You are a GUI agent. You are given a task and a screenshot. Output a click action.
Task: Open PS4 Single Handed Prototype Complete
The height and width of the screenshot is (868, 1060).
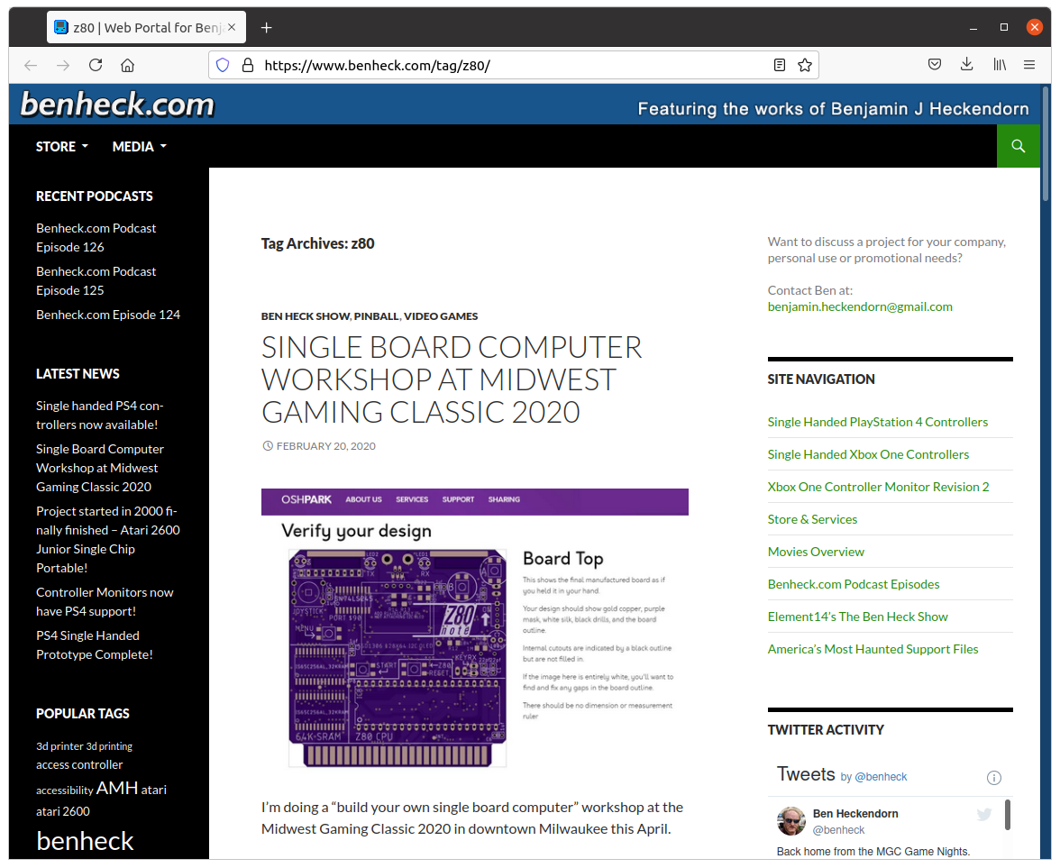[x=94, y=645]
